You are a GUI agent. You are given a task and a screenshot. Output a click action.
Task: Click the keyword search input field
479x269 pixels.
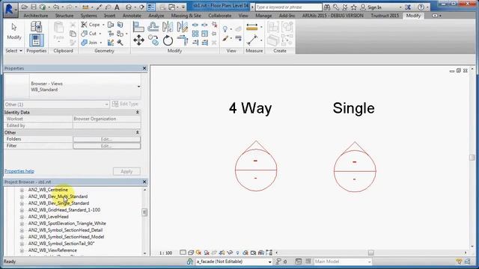click(x=288, y=7)
